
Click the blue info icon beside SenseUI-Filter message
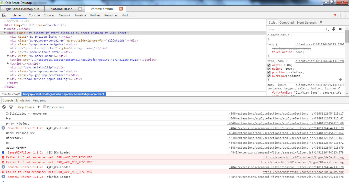tap(3, 152)
